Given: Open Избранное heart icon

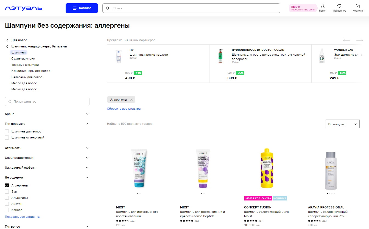Looking at the screenshot, I should [x=339, y=6].
